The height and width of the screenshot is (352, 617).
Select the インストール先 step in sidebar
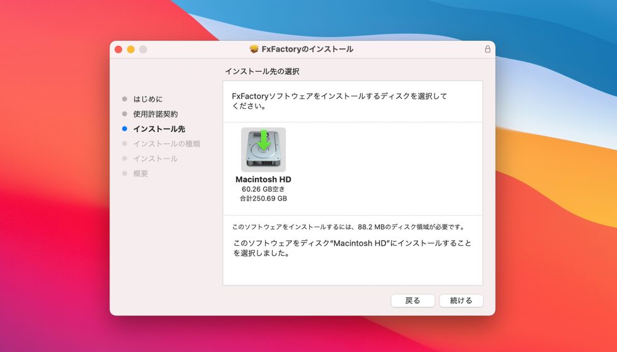[159, 129]
